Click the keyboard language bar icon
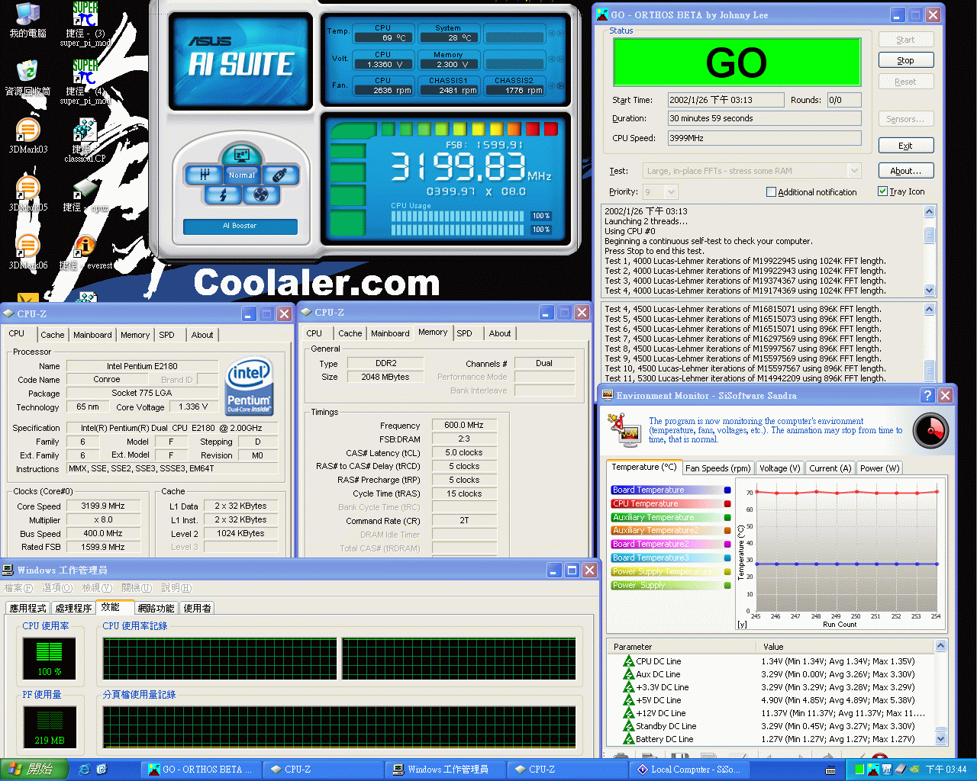977x781 pixels. tap(830, 770)
